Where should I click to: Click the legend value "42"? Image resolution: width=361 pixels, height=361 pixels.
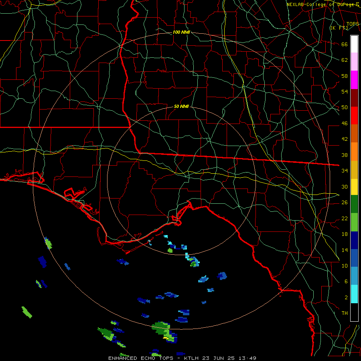pos(345,139)
